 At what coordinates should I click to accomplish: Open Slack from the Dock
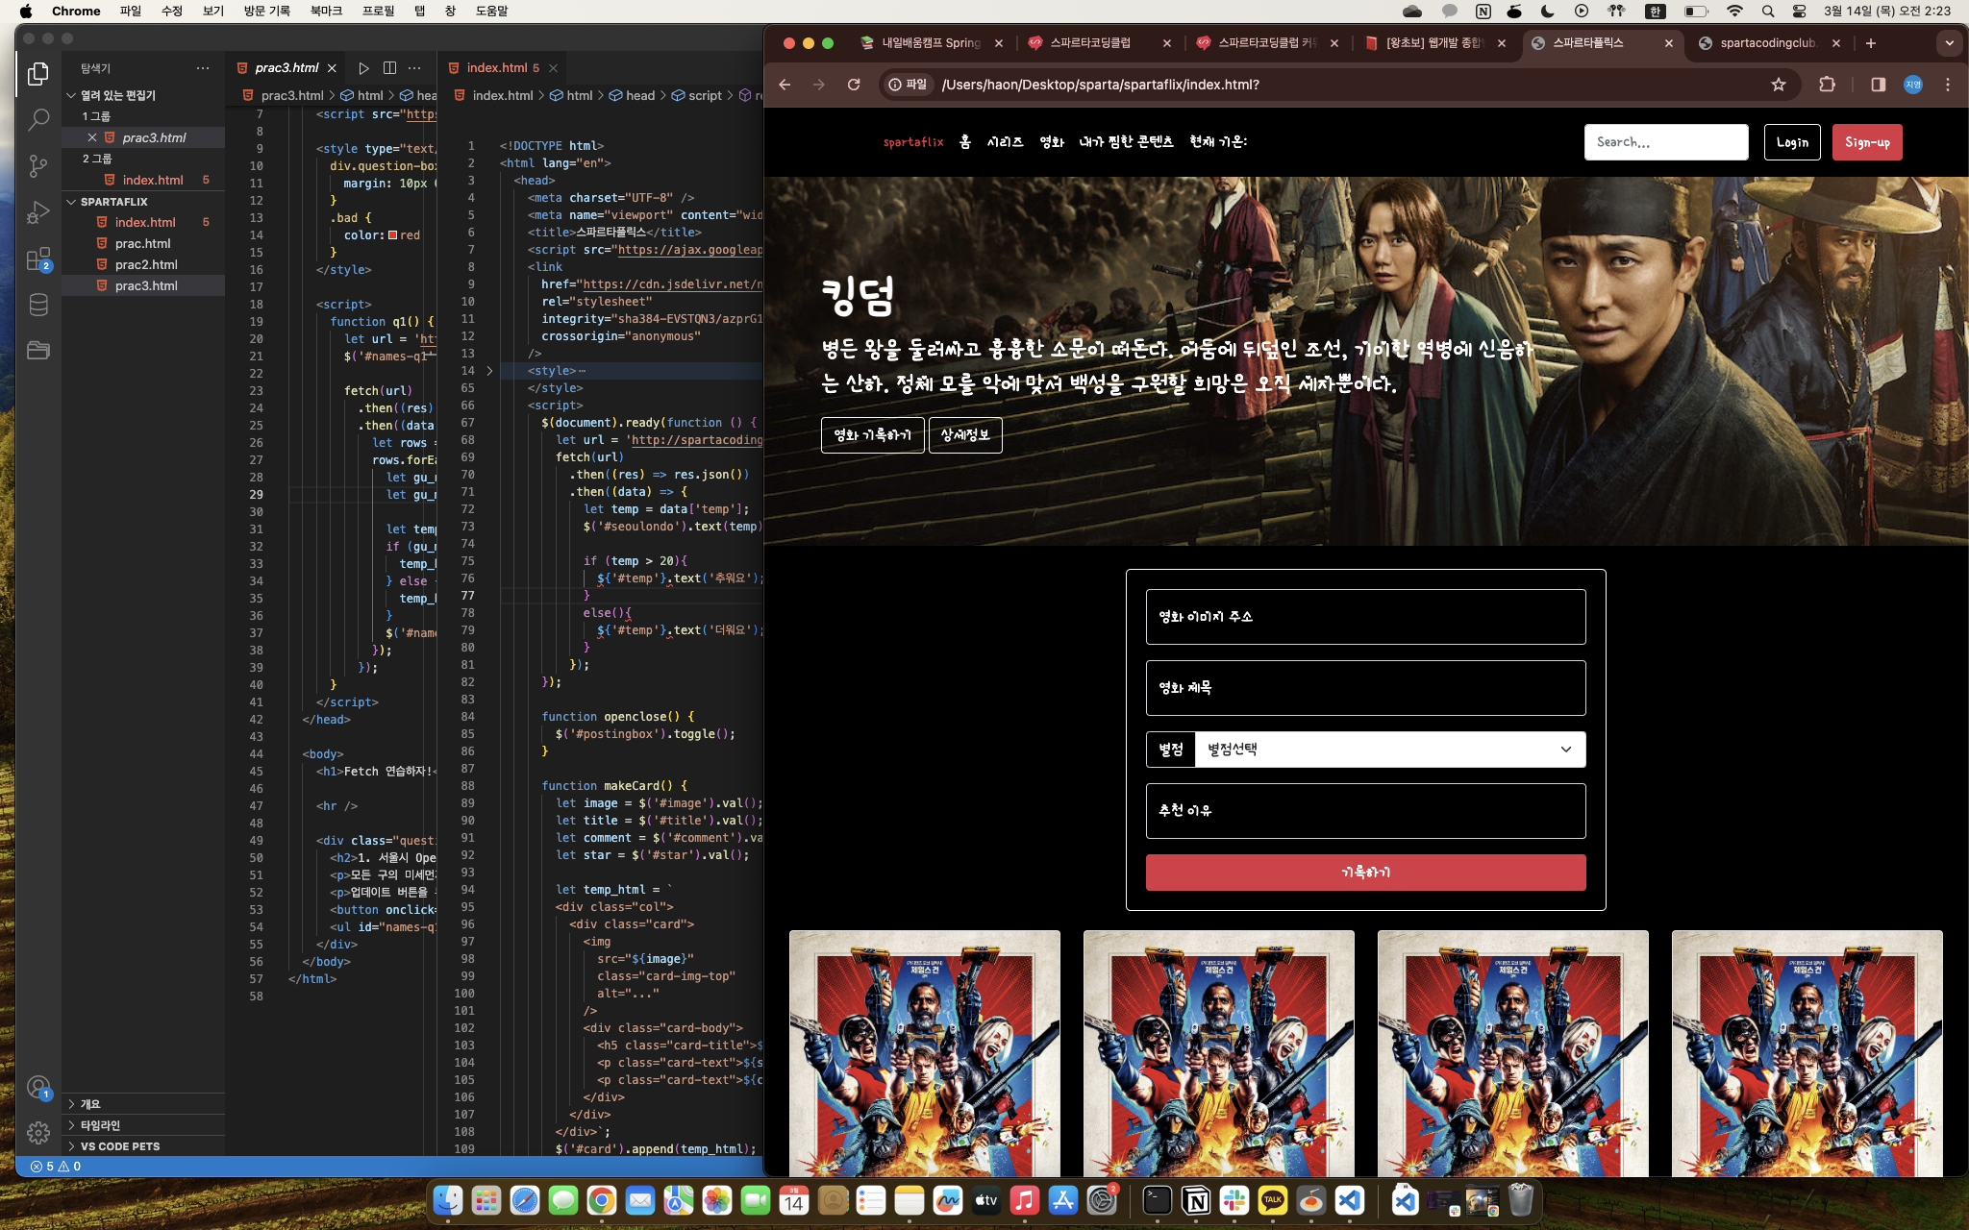click(x=1234, y=1200)
